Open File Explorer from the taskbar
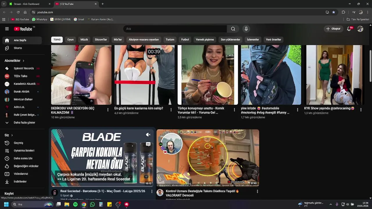 (67, 204)
